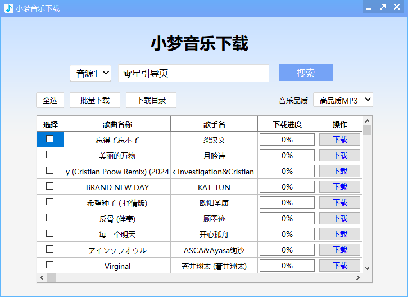408x297 pixels.
Task: Expand the 高品质MP3 quality dropdown
Action: coord(343,100)
